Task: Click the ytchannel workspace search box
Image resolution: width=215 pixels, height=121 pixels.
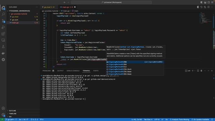Action: (112, 2)
